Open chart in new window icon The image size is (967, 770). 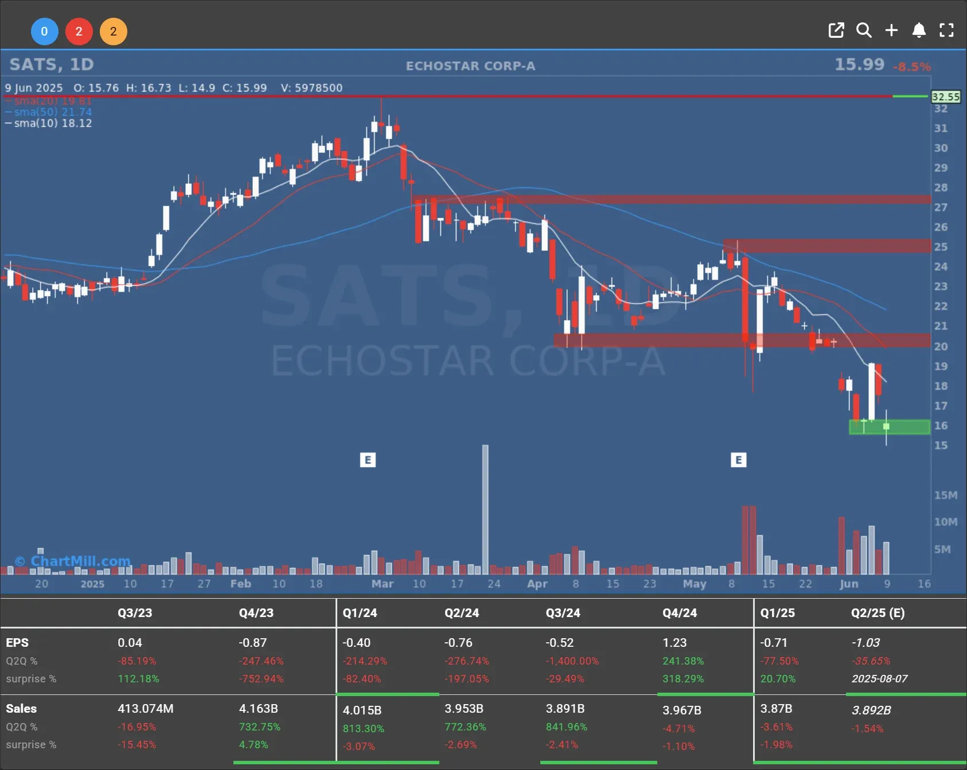(x=836, y=30)
